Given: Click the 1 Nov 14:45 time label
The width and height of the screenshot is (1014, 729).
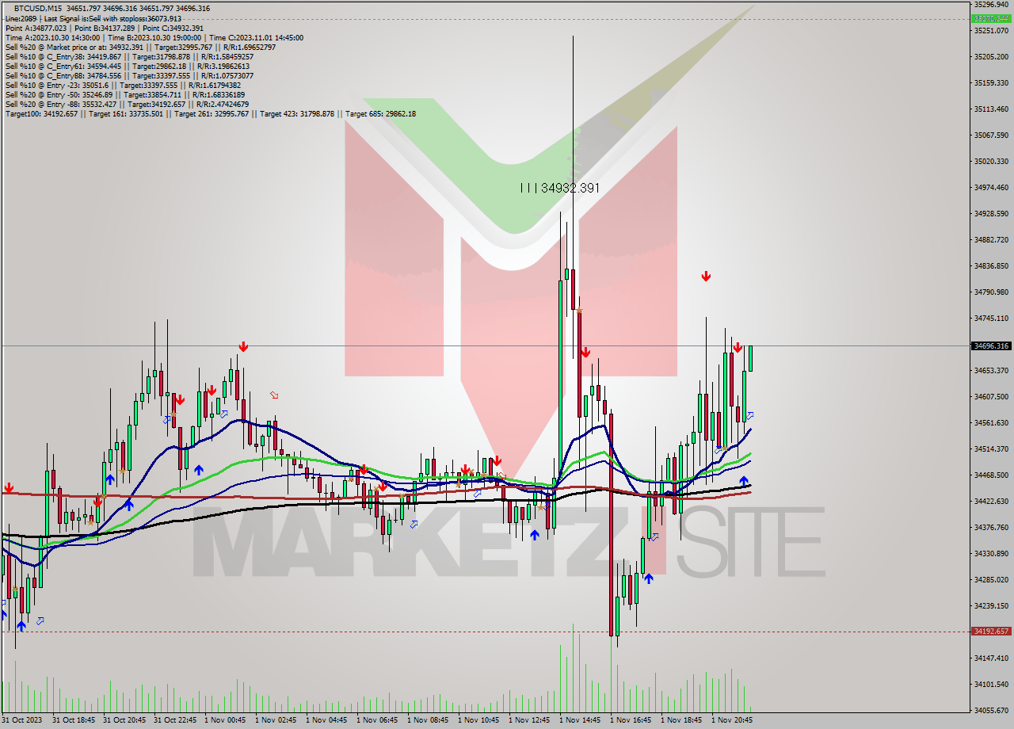Looking at the screenshot, I should tap(580, 720).
